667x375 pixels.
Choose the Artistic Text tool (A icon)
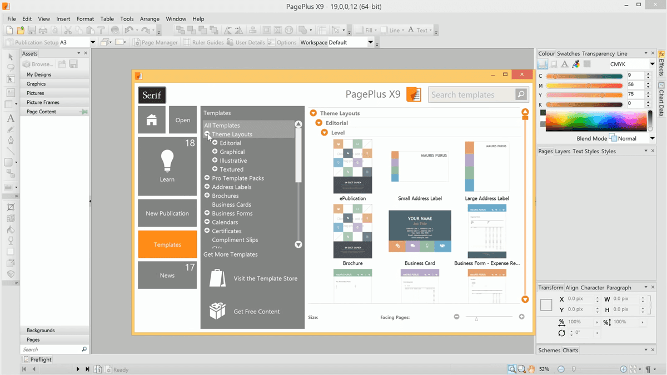click(11, 118)
